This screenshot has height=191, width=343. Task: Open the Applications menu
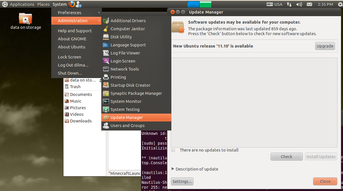[22, 4]
